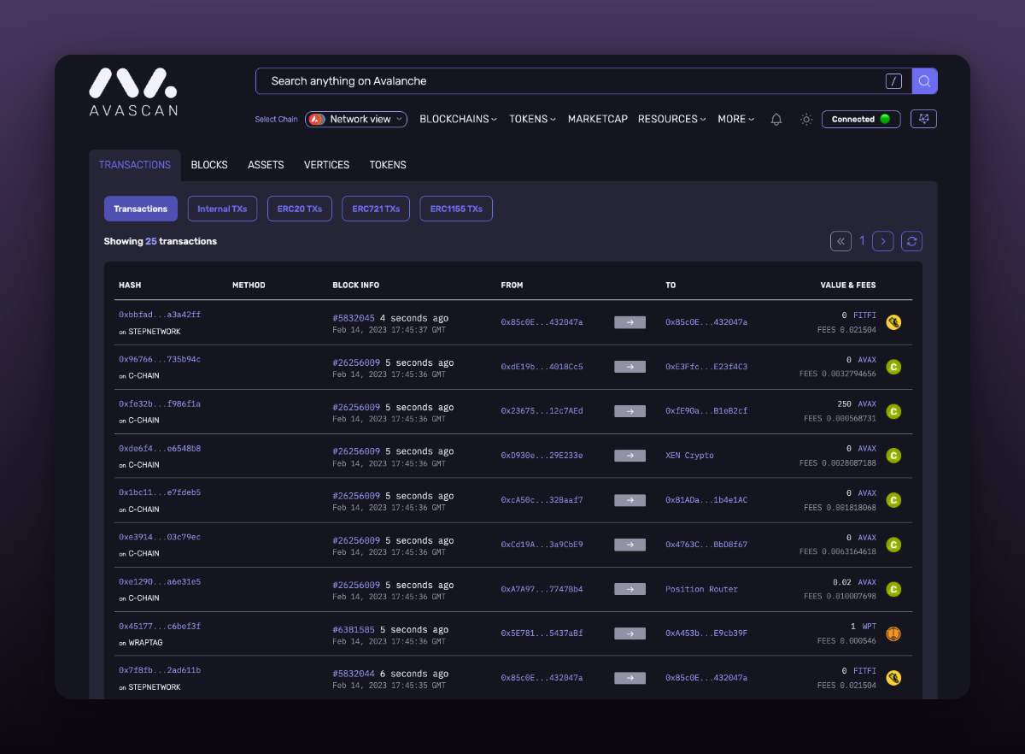This screenshot has width=1025, height=754.
Task: Toggle light theme with sun icon
Action: coord(805,120)
